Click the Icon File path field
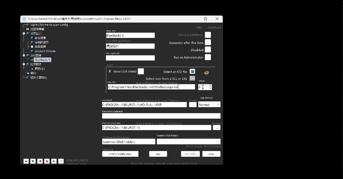This screenshot has width=343, height=179. [151, 87]
